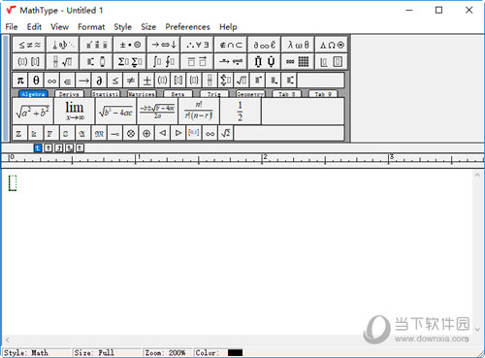Insert the double-struck Z symbol
485x358 pixels.
tap(19, 133)
